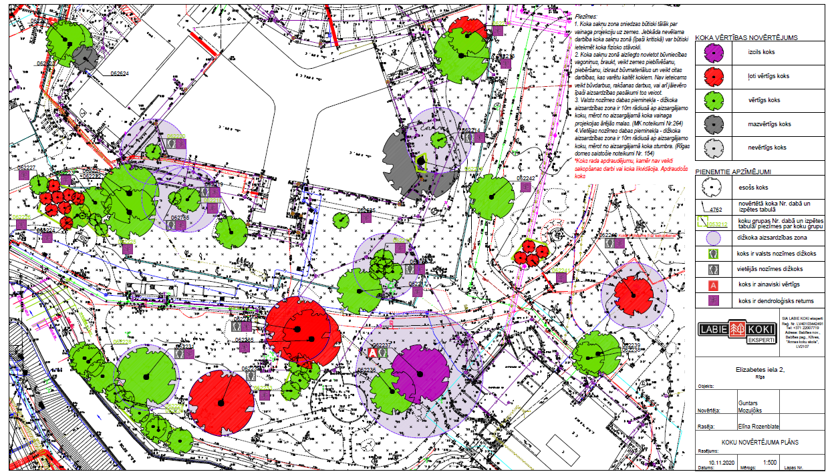Click the gray 'vietējās nozīmes dižkoks' legend icon
The width and height of the screenshot is (830, 472).
[714, 269]
